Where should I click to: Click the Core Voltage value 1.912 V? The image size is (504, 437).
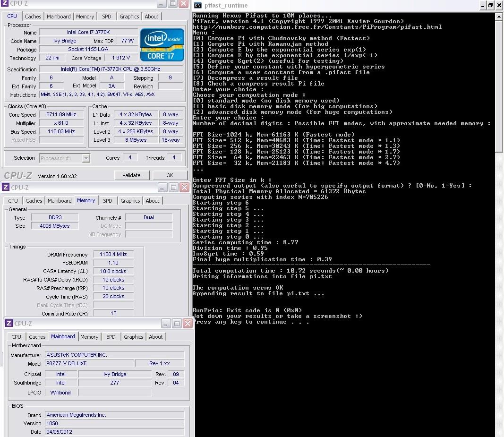click(x=121, y=58)
